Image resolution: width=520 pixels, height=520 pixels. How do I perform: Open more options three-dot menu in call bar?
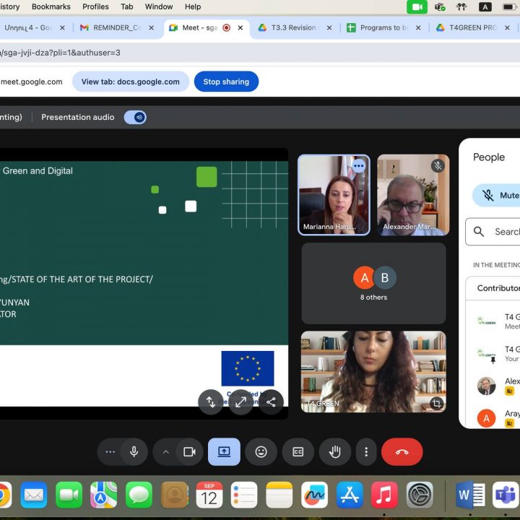[x=366, y=452]
